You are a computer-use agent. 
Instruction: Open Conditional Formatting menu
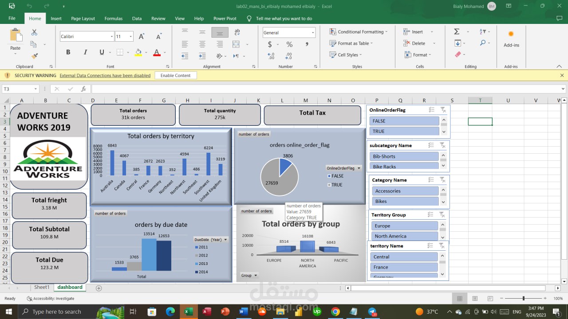coord(359,32)
